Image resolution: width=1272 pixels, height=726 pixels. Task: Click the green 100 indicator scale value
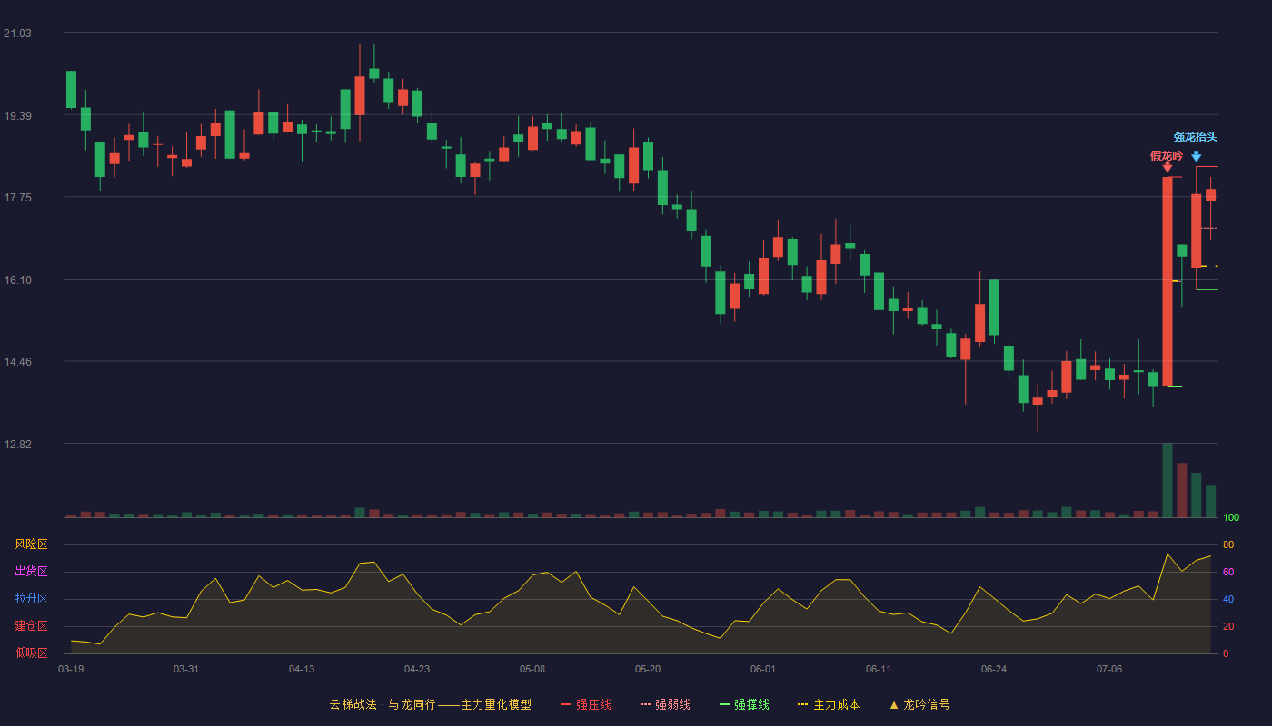[x=1231, y=518]
